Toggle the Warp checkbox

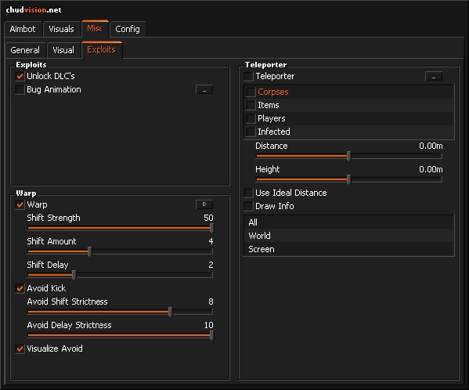click(x=20, y=205)
